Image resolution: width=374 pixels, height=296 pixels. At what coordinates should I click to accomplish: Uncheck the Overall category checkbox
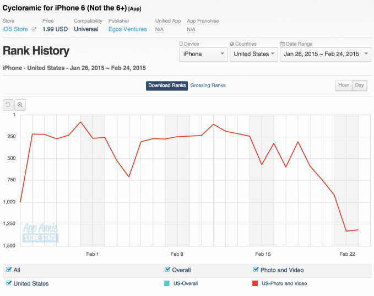click(x=167, y=270)
